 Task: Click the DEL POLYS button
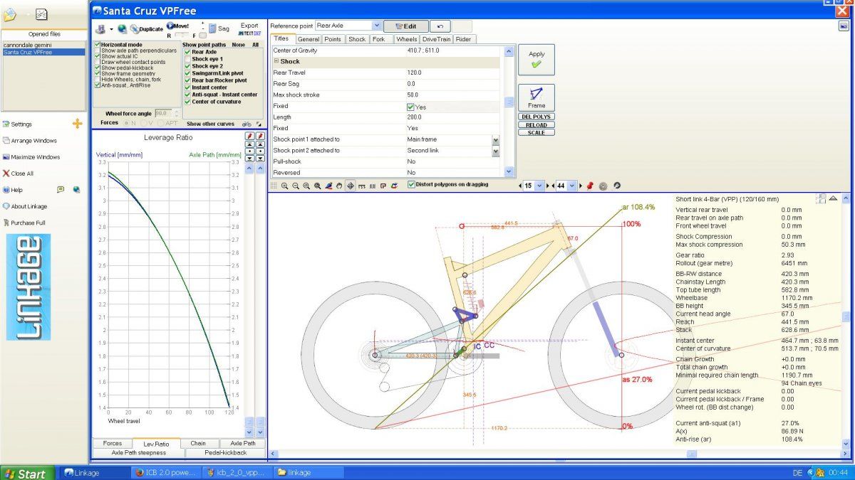click(537, 117)
